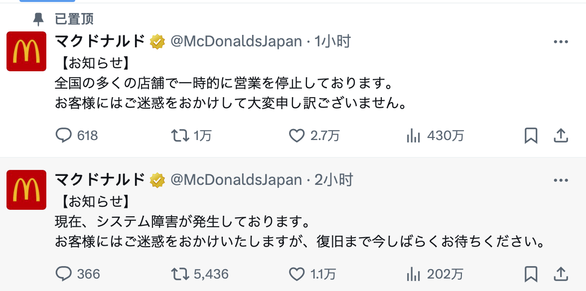Retweet the pinned store closure announcement

tap(180, 136)
